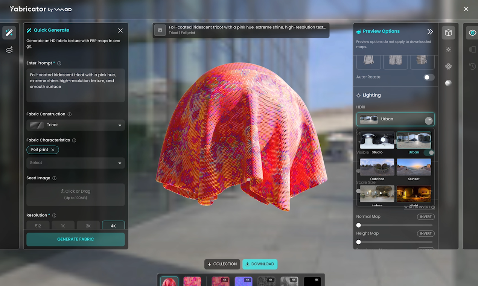
Task: Select the draped 3D preview thumbnail at bottom
Action: [x=169, y=281]
